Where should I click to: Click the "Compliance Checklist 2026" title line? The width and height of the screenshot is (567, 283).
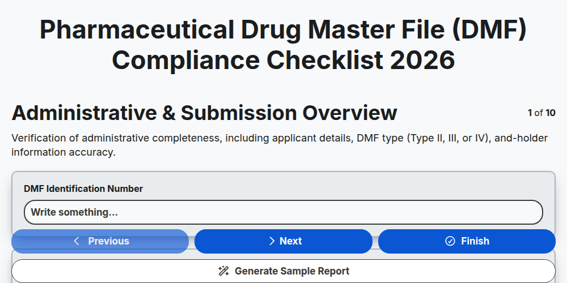(x=283, y=61)
